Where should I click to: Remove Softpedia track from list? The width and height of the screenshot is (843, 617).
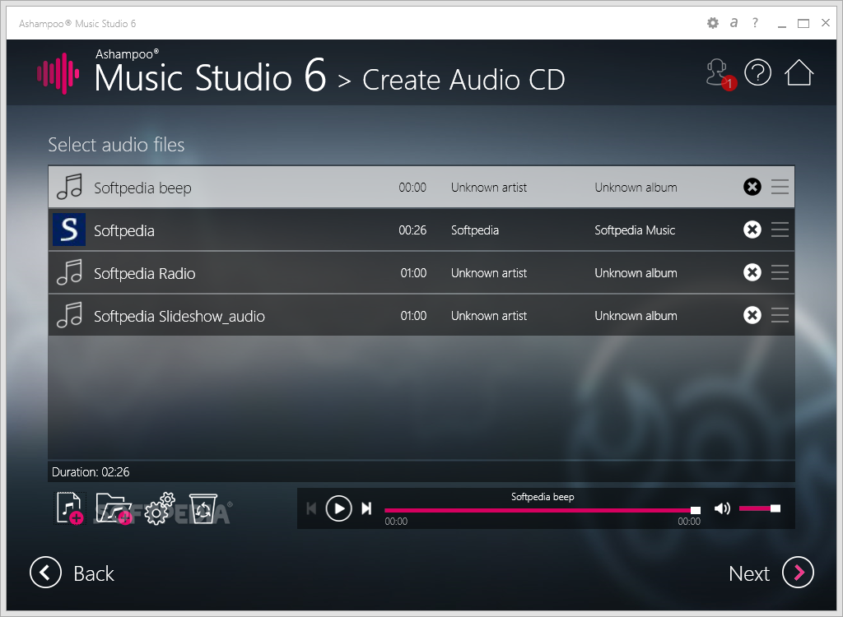pyautogui.click(x=752, y=230)
